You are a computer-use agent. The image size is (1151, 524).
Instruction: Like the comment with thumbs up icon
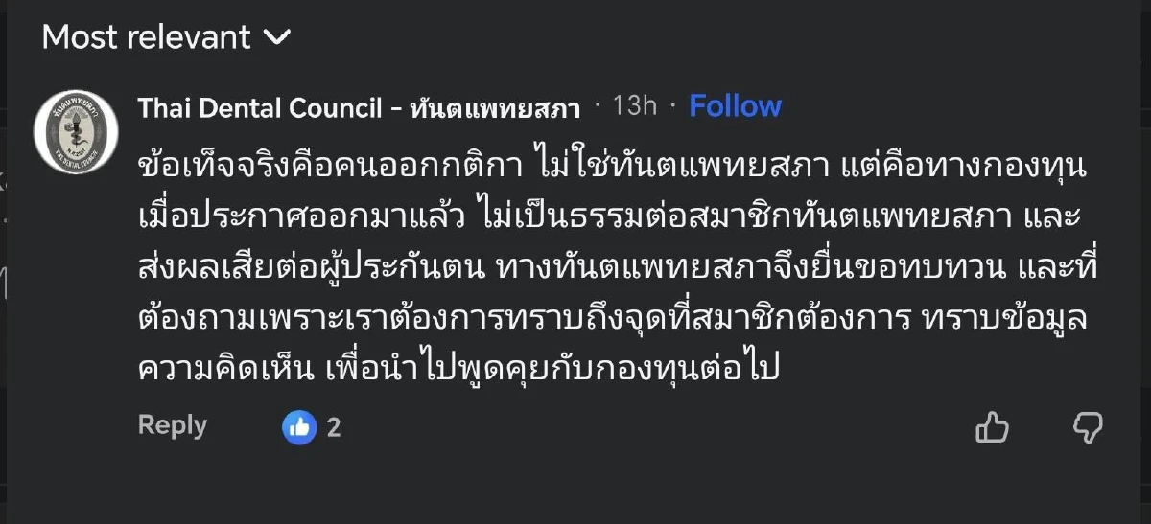pos(993,427)
